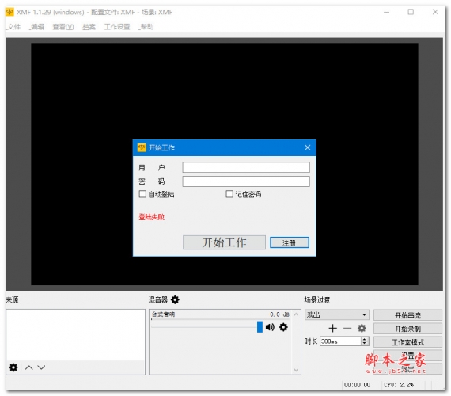Screen dimensions: 451x396
Task: Close the 开始工作 dialog
Action: pos(308,147)
